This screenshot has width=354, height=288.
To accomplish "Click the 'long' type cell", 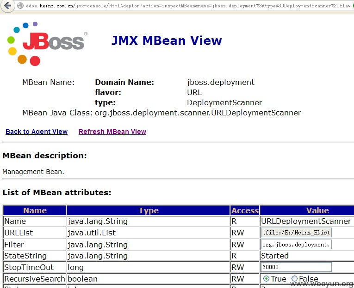I will pyautogui.click(x=149, y=267).
